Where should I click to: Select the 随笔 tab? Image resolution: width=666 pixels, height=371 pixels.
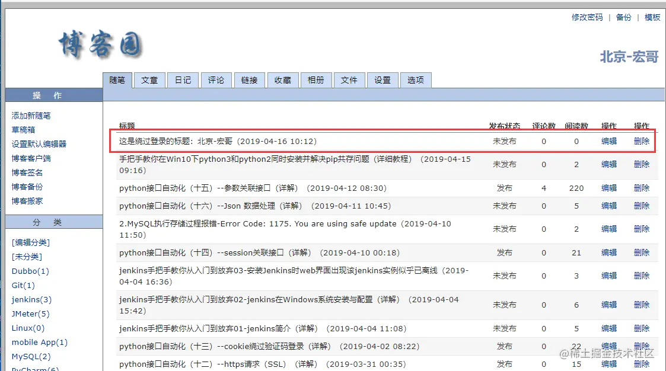tap(117, 80)
